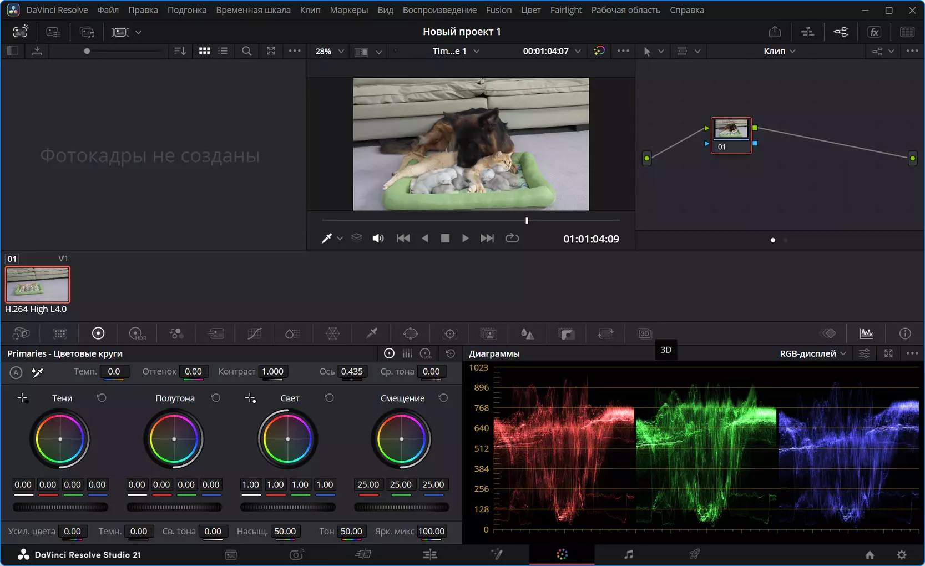
Task: Show the Information panel icon
Action: (905, 333)
